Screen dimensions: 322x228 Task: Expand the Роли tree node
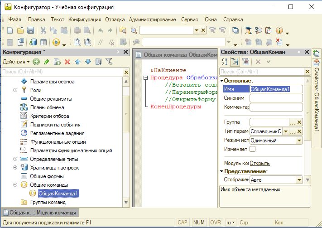15,90
